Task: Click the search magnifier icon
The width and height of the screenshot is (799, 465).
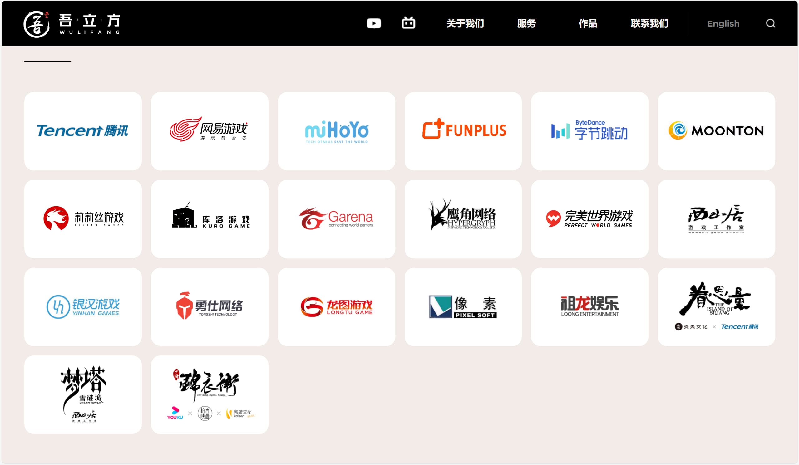Action: coord(771,23)
